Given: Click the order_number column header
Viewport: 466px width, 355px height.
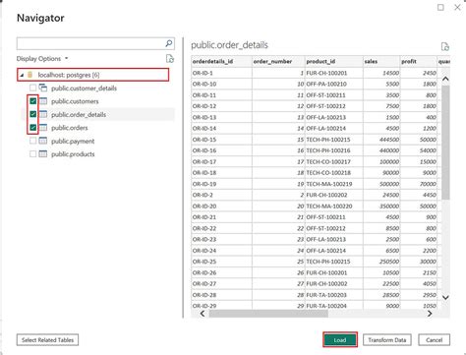Looking at the screenshot, I should tap(278, 61).
